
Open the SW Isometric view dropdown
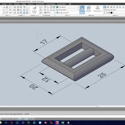[x=67, y=10]
